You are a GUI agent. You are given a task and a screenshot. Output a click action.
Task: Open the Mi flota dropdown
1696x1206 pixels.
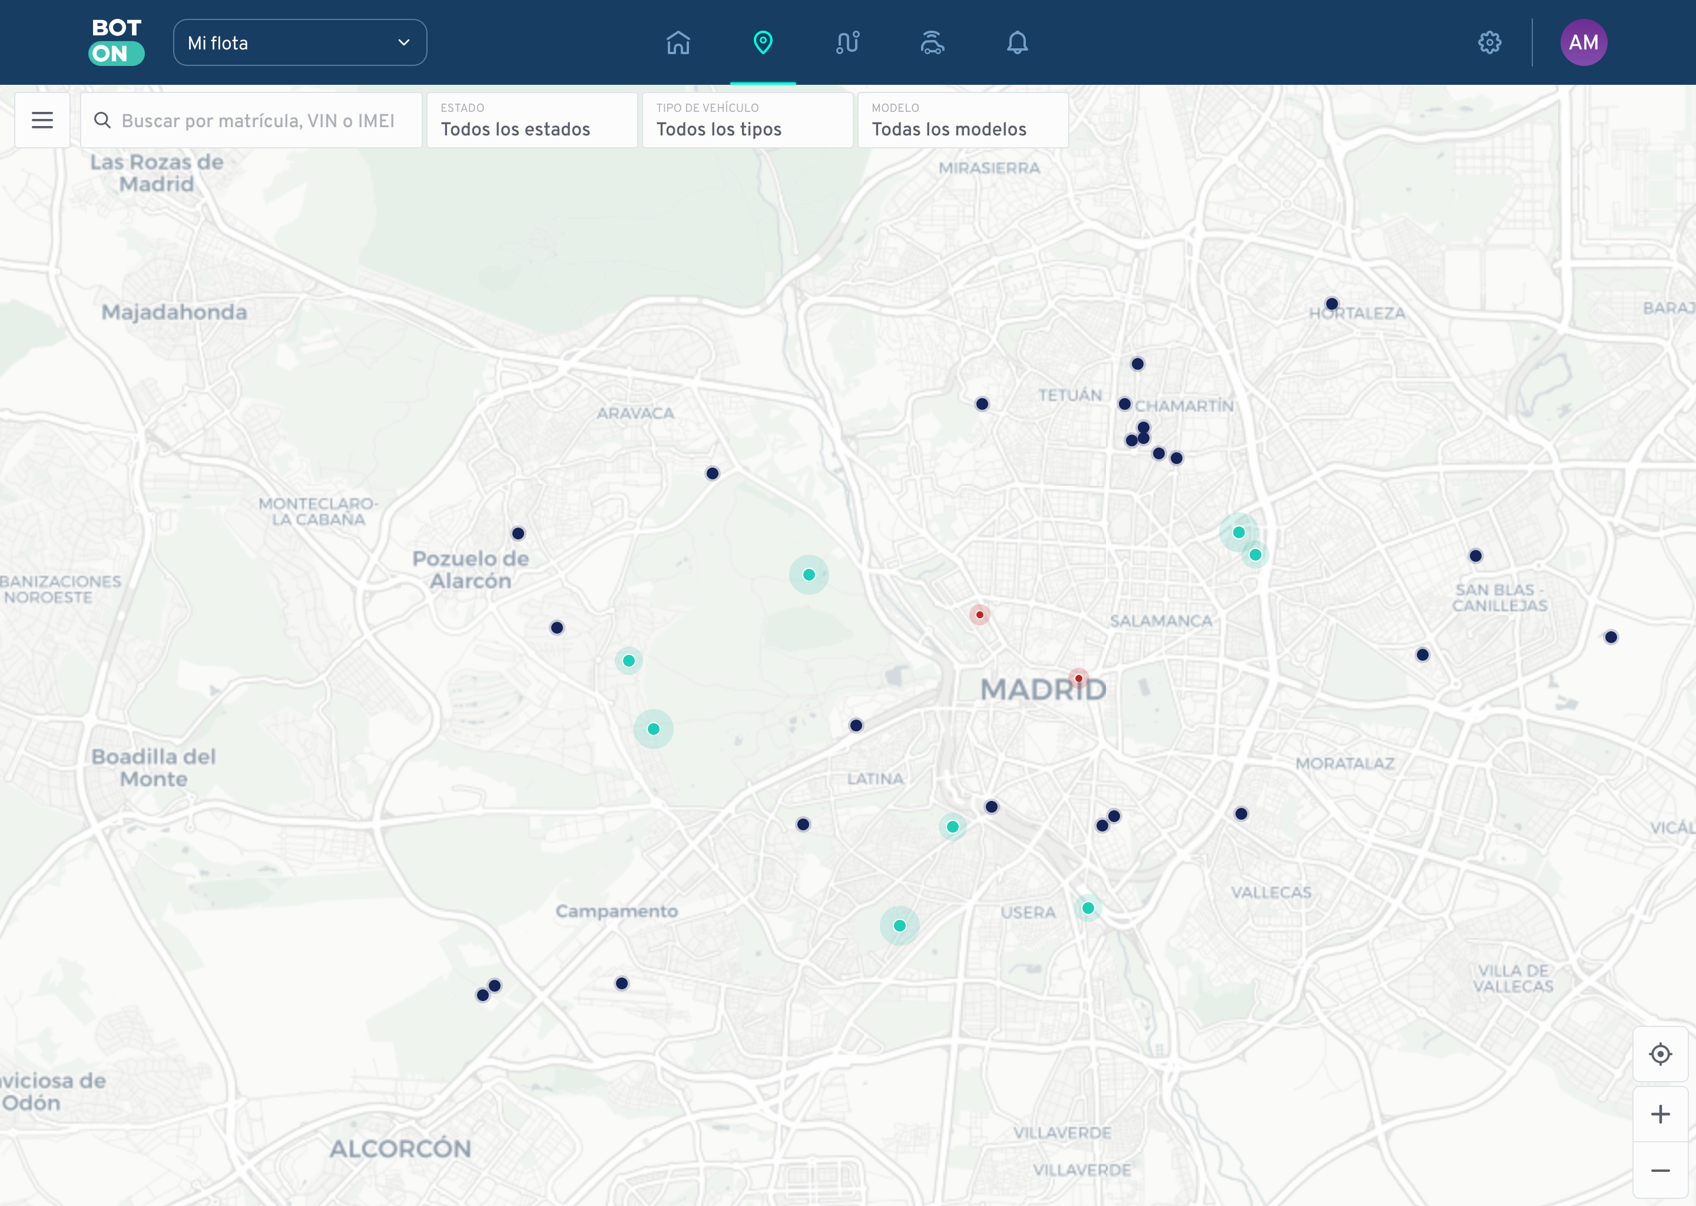pyautogui.click(x=299, y=42)
